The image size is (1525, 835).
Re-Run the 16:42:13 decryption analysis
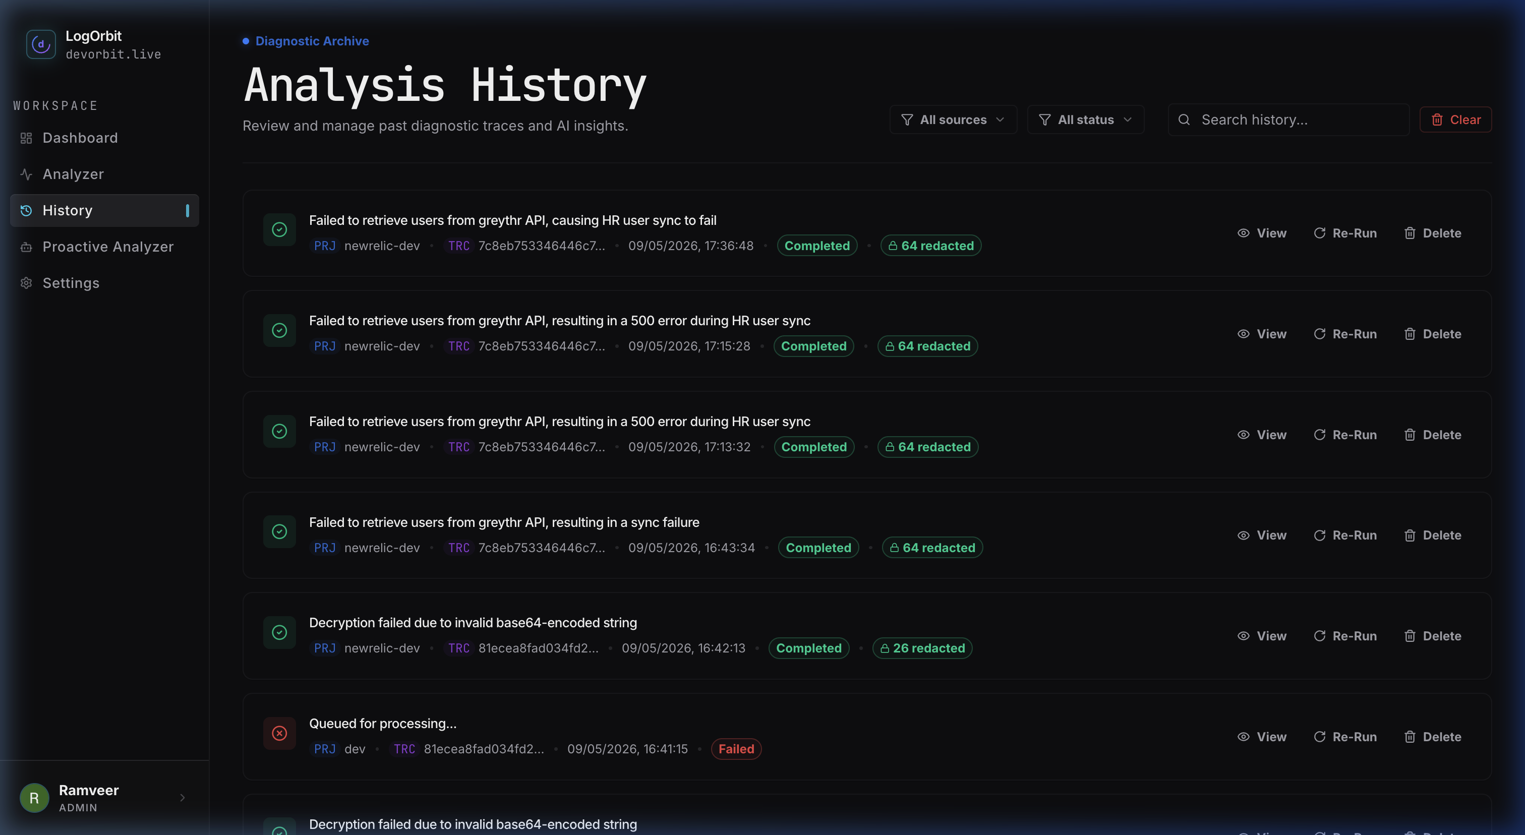point(1345,635)
